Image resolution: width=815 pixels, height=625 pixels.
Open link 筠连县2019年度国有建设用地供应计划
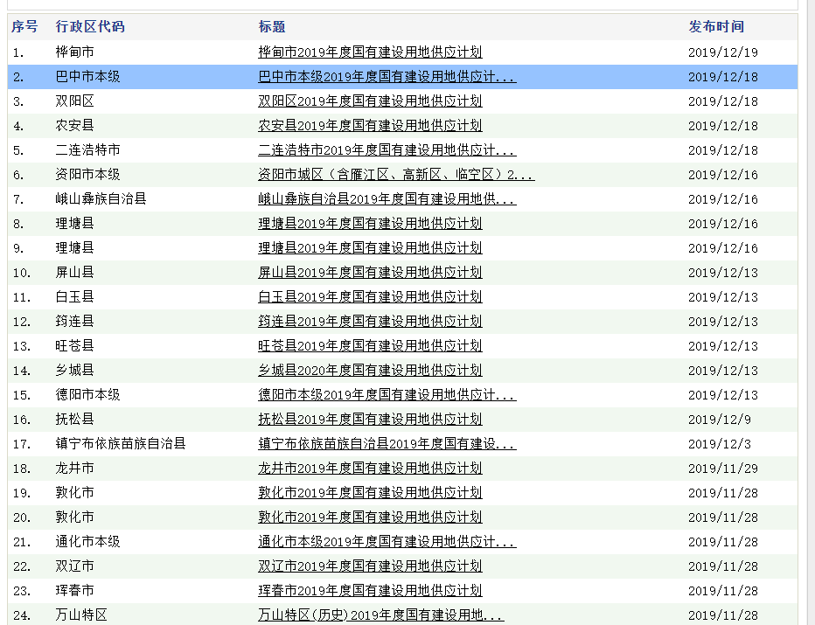370,321
